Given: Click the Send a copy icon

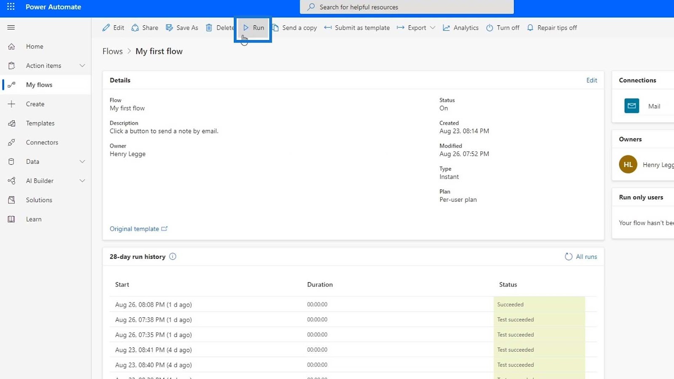Looking at the screenshot, I should click(275, 28).
